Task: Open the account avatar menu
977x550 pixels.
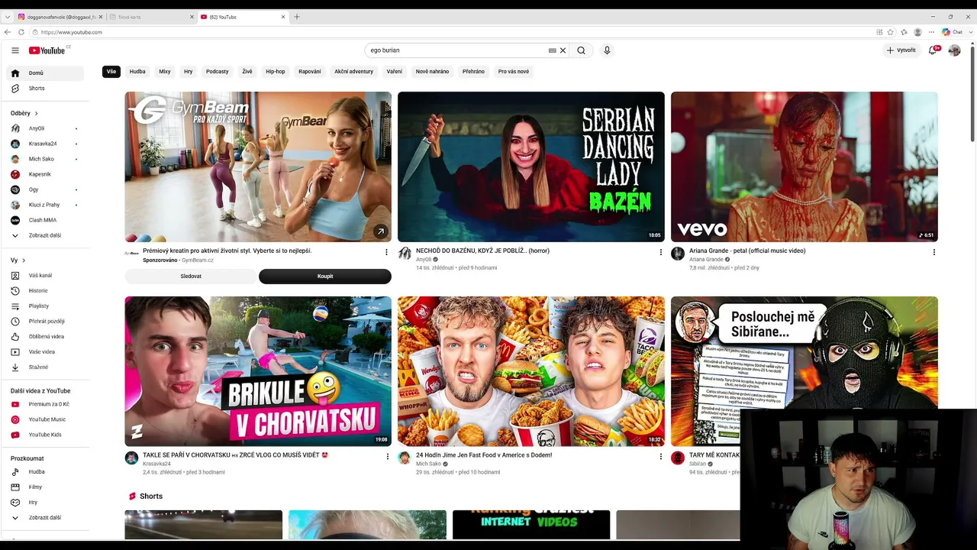Action: coord(954,50)
